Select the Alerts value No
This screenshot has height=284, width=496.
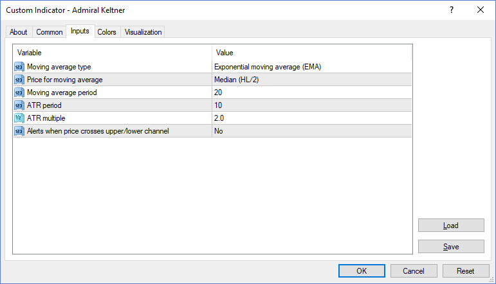tap(311, 131)
